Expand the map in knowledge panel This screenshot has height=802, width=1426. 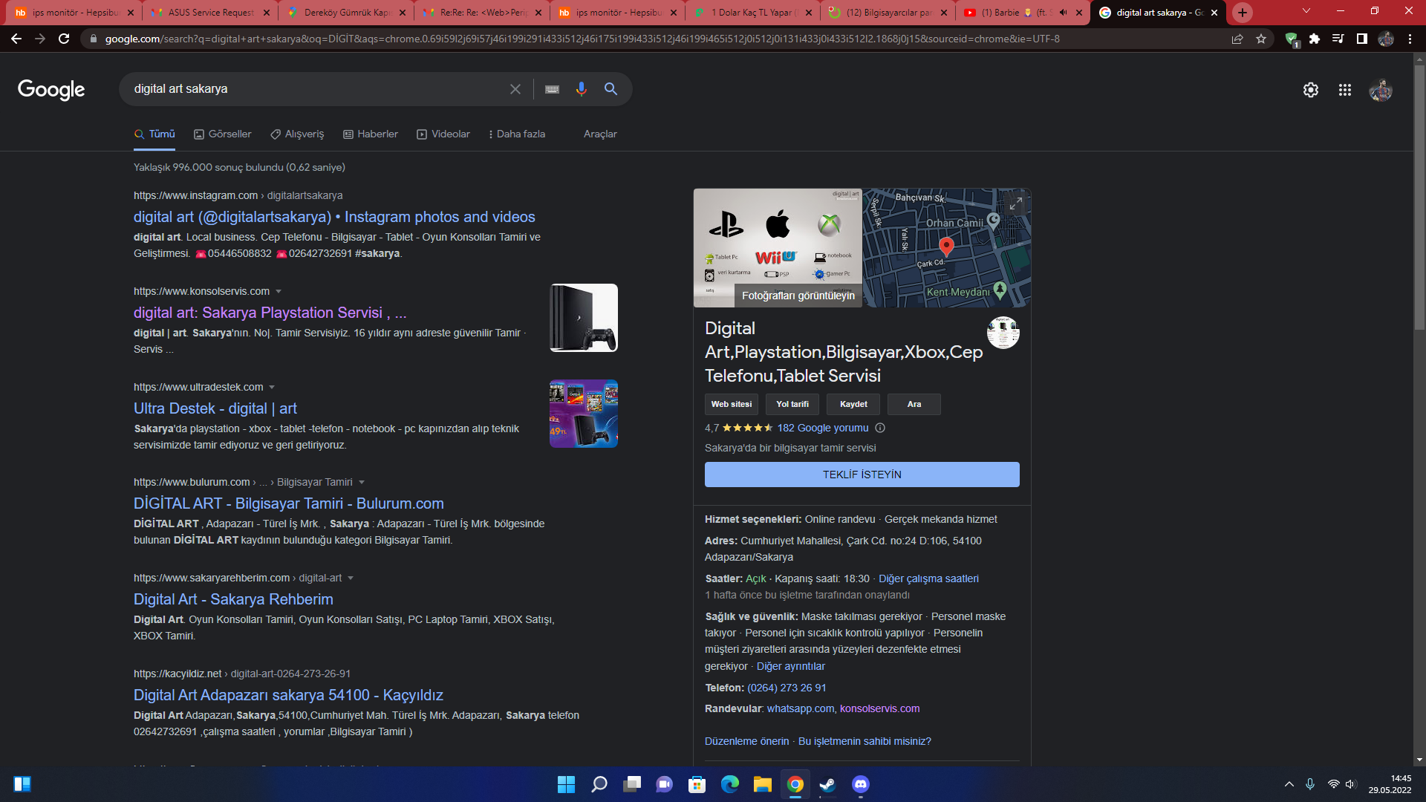(x=1015, y=203)
